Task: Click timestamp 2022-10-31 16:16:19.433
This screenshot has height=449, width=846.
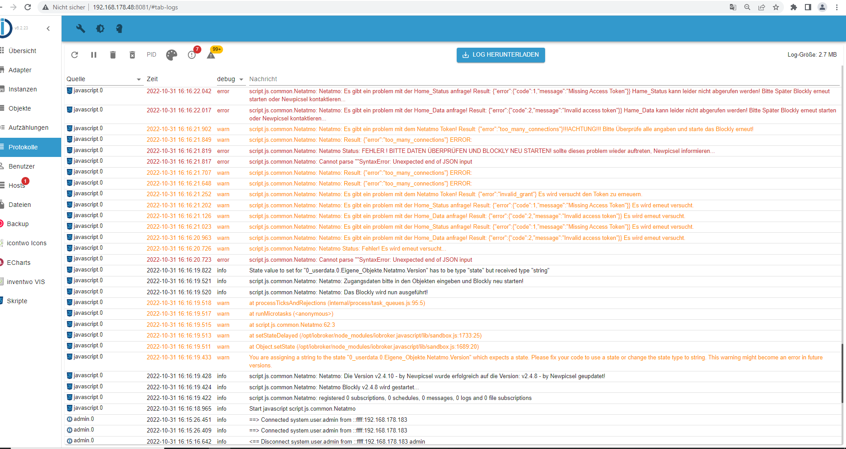Action: [179, 358]
